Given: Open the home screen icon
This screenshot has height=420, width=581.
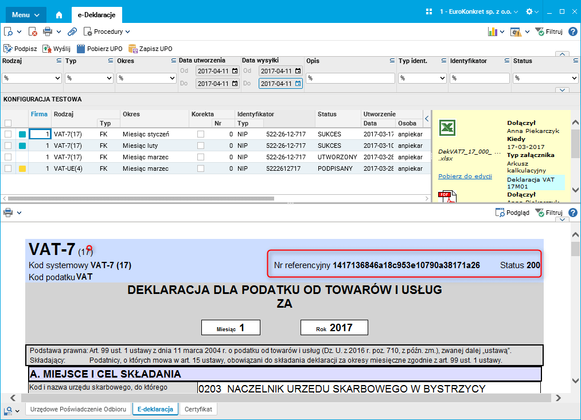Looking at the screenshot, I should (x=59, y=15).
